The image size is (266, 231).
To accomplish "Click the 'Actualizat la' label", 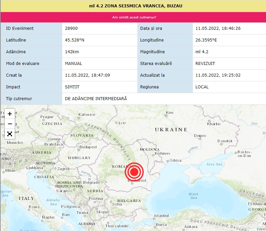I will pyautogui.click(x=152, y=75).
